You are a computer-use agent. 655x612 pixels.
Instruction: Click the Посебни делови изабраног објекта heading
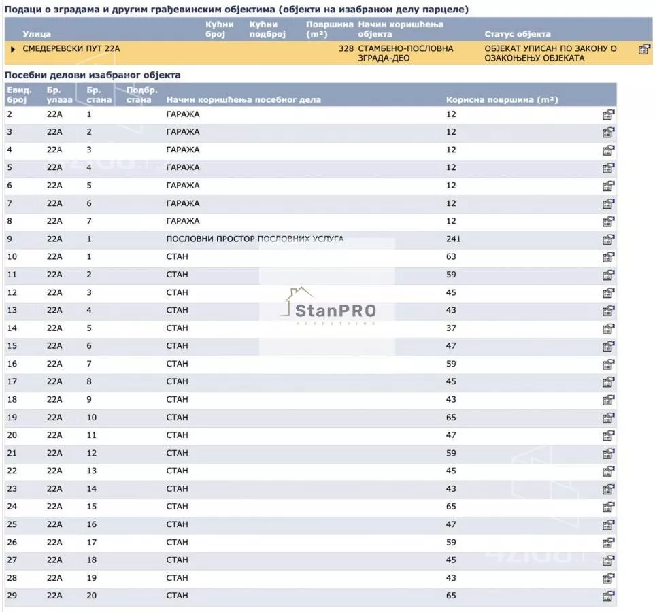93,75
